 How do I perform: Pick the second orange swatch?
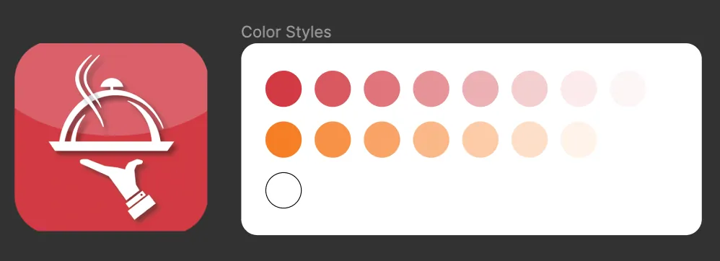coord(333,139)
